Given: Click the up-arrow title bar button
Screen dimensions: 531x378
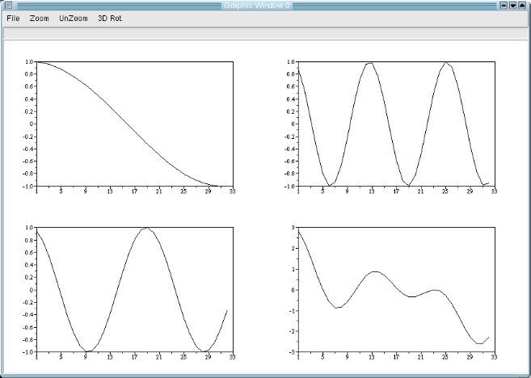Looking at the screenshot, I should click(x=523, y=5).
